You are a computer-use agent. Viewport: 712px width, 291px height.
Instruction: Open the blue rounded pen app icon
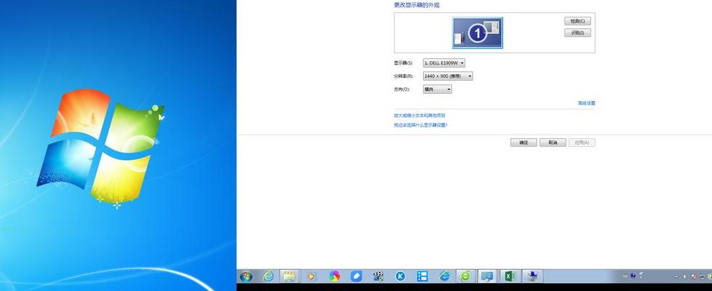pyautogui.click(x=357, y=276)
